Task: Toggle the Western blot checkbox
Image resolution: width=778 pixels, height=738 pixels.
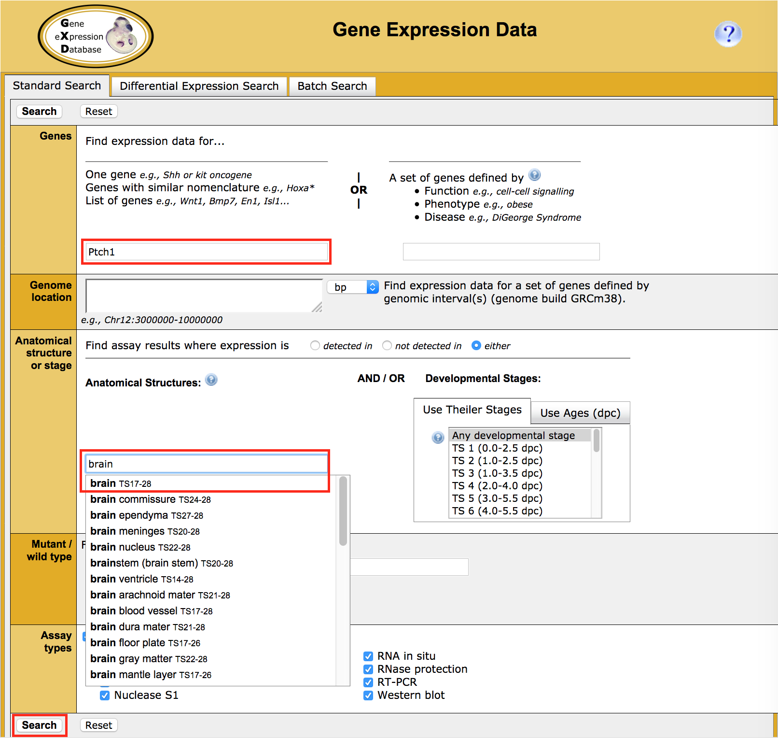Action: tap(368, 695)
